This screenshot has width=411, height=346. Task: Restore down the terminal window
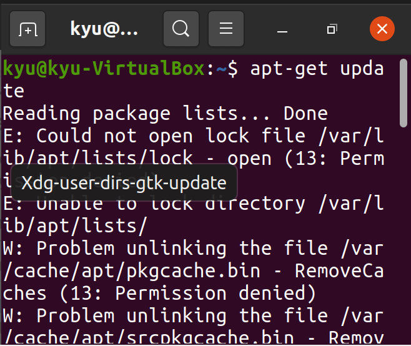click(x=332, y=29)
